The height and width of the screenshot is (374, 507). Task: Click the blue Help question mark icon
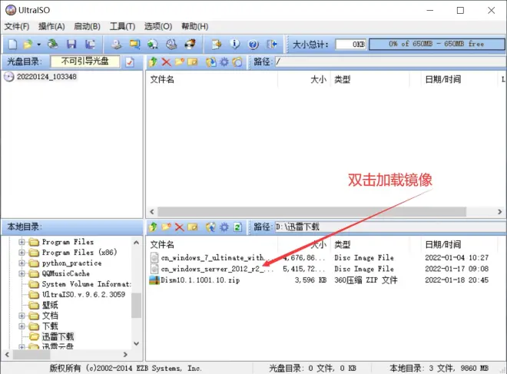coord(253,45)
